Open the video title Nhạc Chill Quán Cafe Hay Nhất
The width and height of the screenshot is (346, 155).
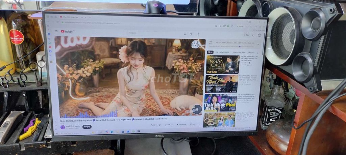tap(113, 120)
